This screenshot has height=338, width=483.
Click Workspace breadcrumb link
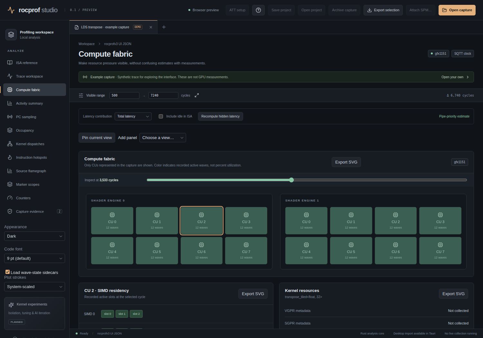[87, 44]
